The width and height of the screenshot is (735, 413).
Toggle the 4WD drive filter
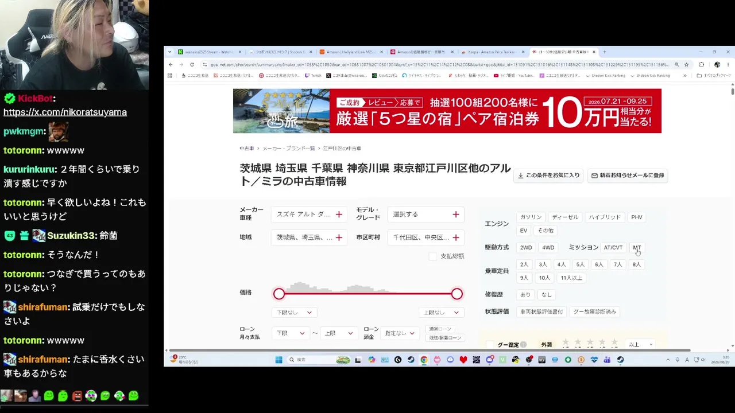coord(548,248)
